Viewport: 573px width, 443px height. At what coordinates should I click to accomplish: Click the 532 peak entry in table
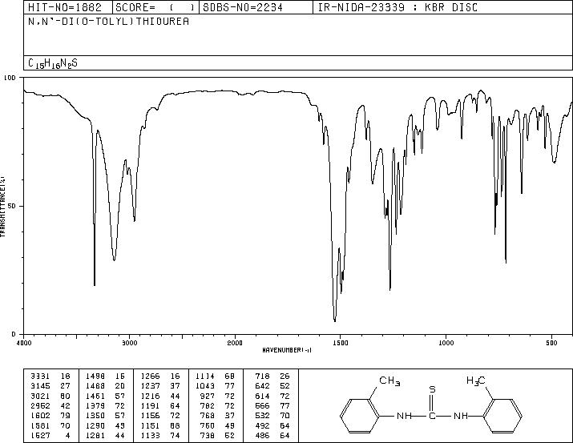click(x=272, y=416)
